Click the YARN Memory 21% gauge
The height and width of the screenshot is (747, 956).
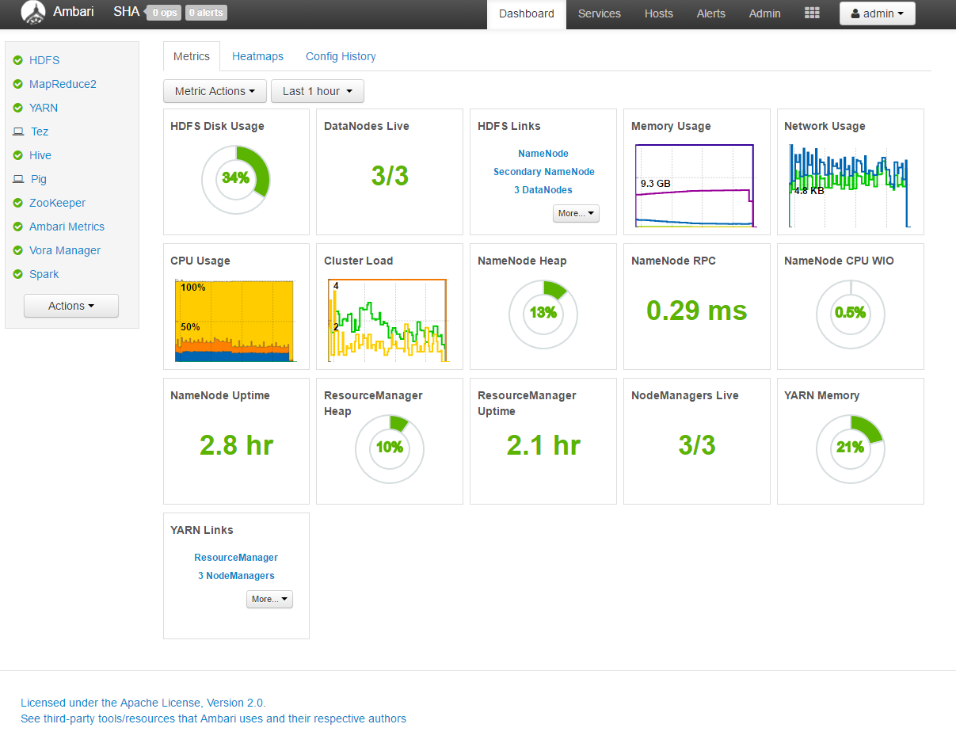(x=851, y=448)
